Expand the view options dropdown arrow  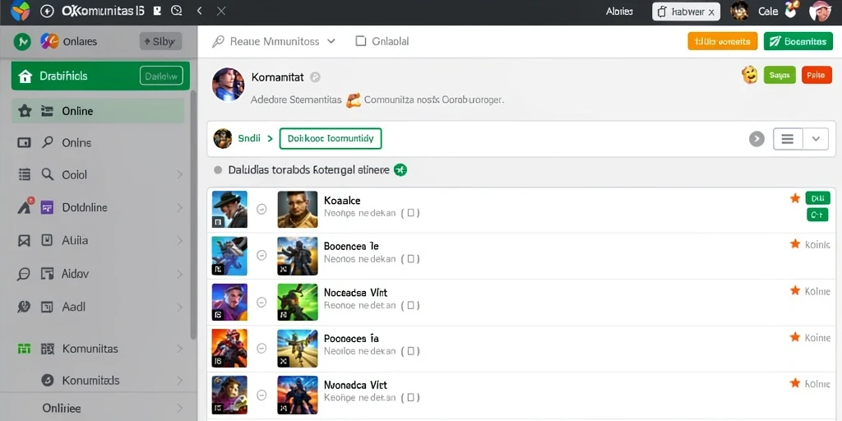coord(816,139)
